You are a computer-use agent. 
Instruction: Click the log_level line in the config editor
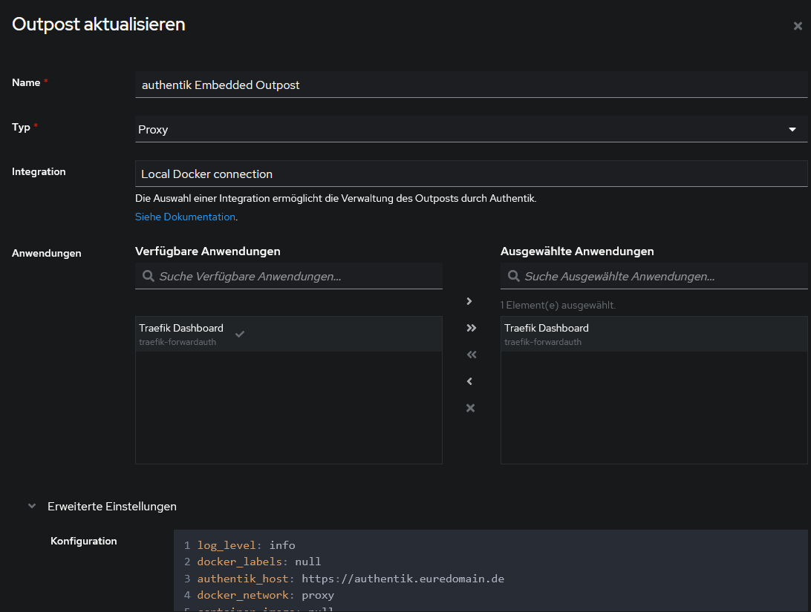coord(247,545)
